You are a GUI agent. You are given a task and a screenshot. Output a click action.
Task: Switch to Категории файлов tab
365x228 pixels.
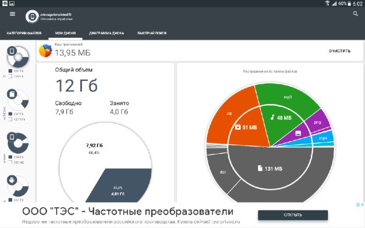pyautogui.click(x=24, y=33)
